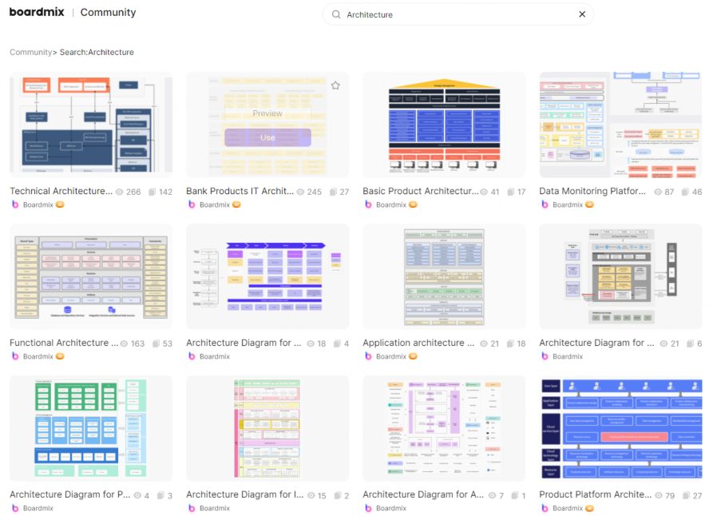Click views eye icon on Technical Architecture
This screenshot has height=516, width=709.
tap(120, 192)
